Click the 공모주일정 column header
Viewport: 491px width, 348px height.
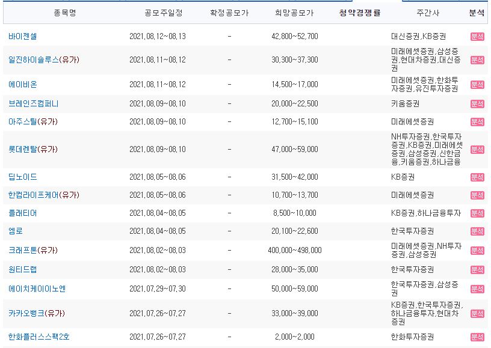click(x=164, y=13)
